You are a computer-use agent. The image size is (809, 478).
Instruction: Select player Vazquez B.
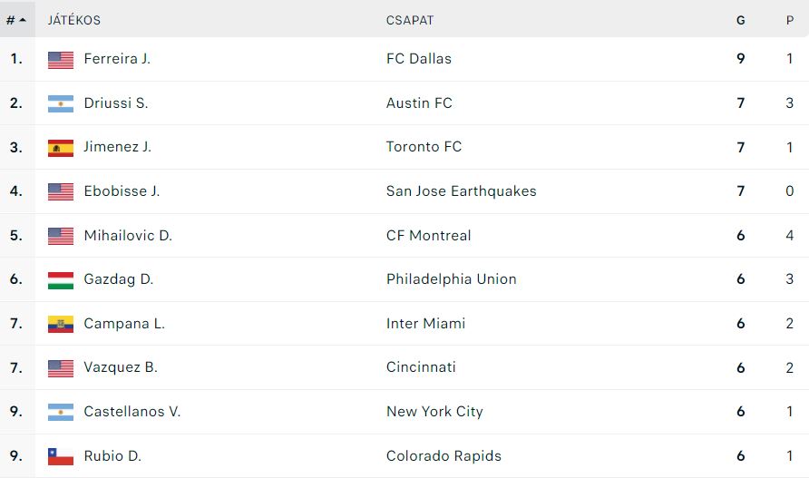121,367
